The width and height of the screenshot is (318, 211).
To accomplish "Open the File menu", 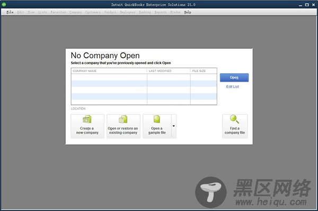I will [x=10, y=12].
